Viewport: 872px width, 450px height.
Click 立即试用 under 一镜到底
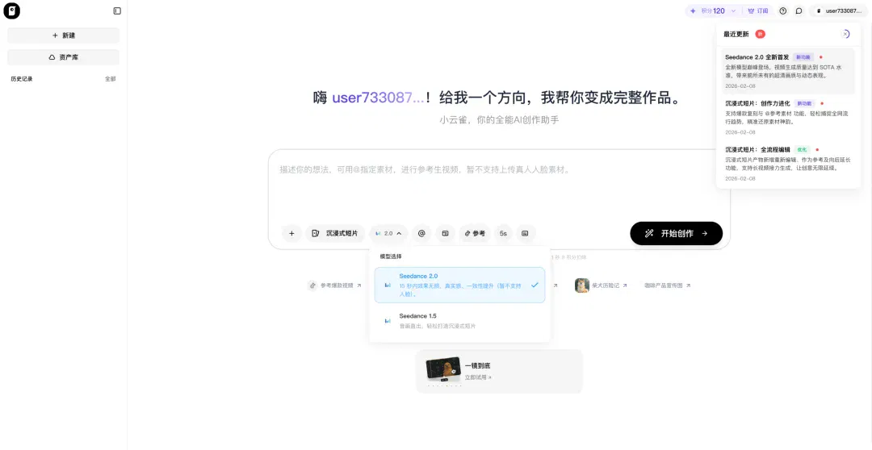478,377
